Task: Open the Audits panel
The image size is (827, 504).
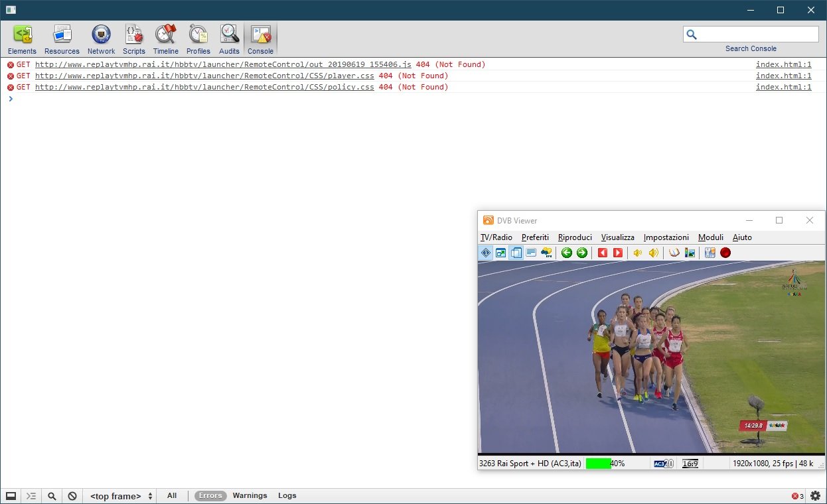Action: [x=229, y=40]
